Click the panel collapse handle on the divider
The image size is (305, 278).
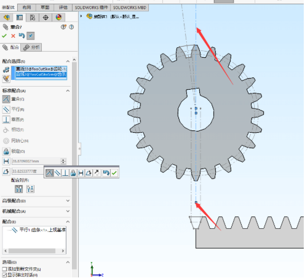pyautogui.click(x=79, y=149)
